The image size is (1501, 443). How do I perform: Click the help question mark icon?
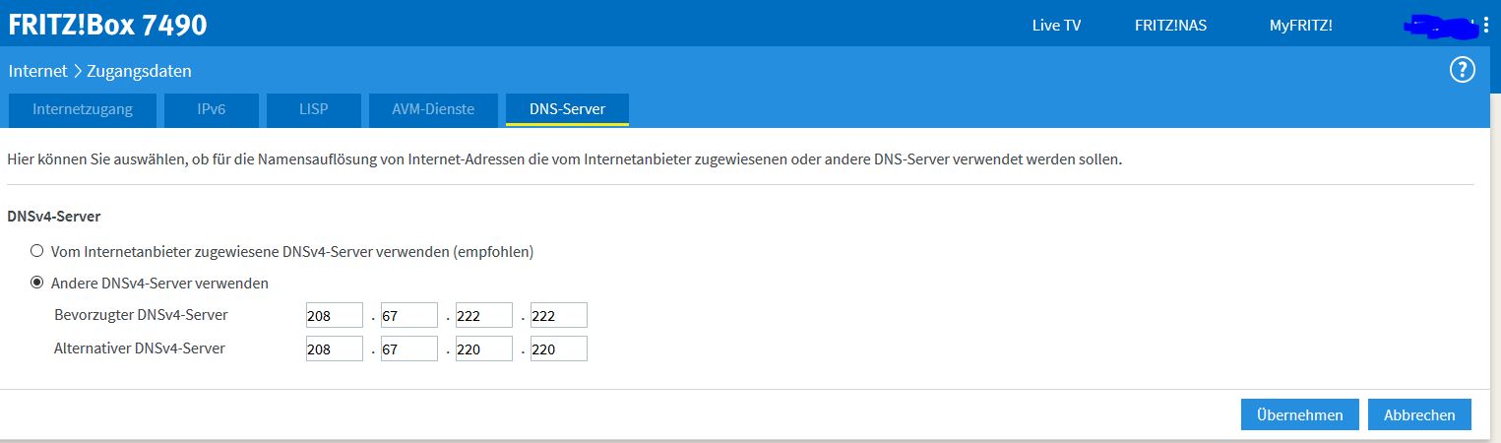pyautogui.click(x=1462, y=70)
